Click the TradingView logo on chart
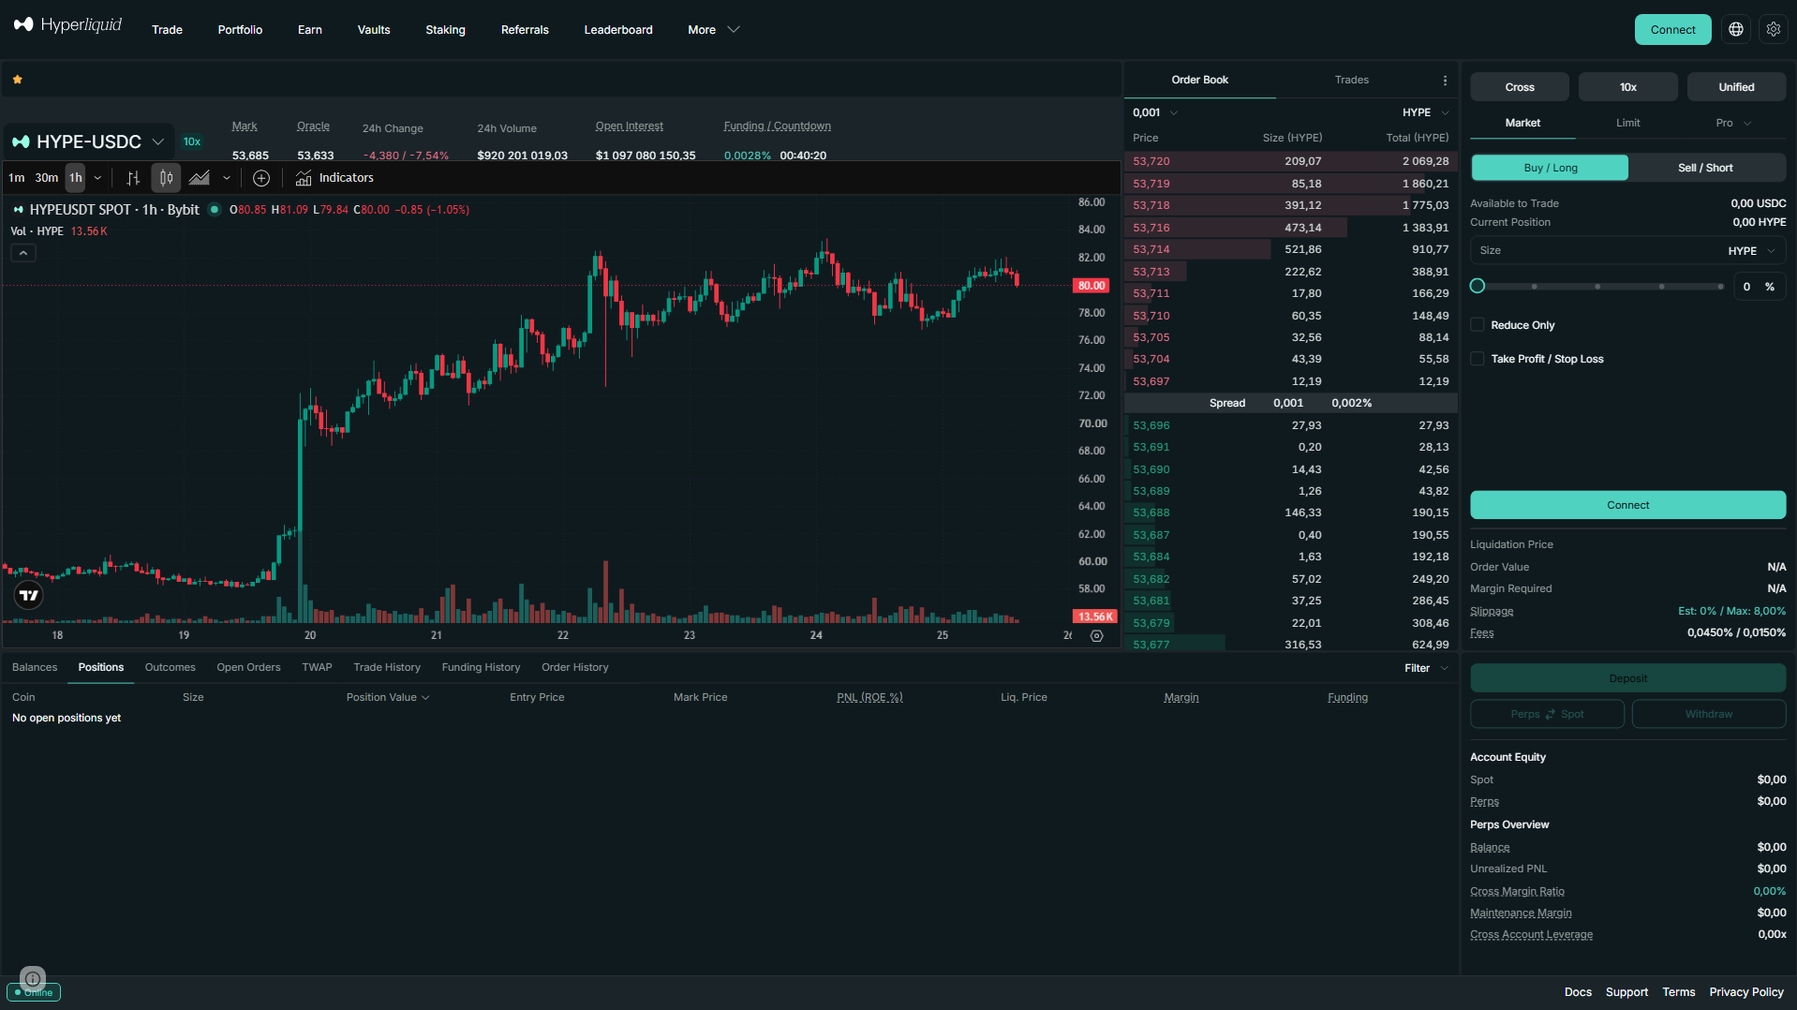Screen dimensions: 1797x1010 coord(29,595)
